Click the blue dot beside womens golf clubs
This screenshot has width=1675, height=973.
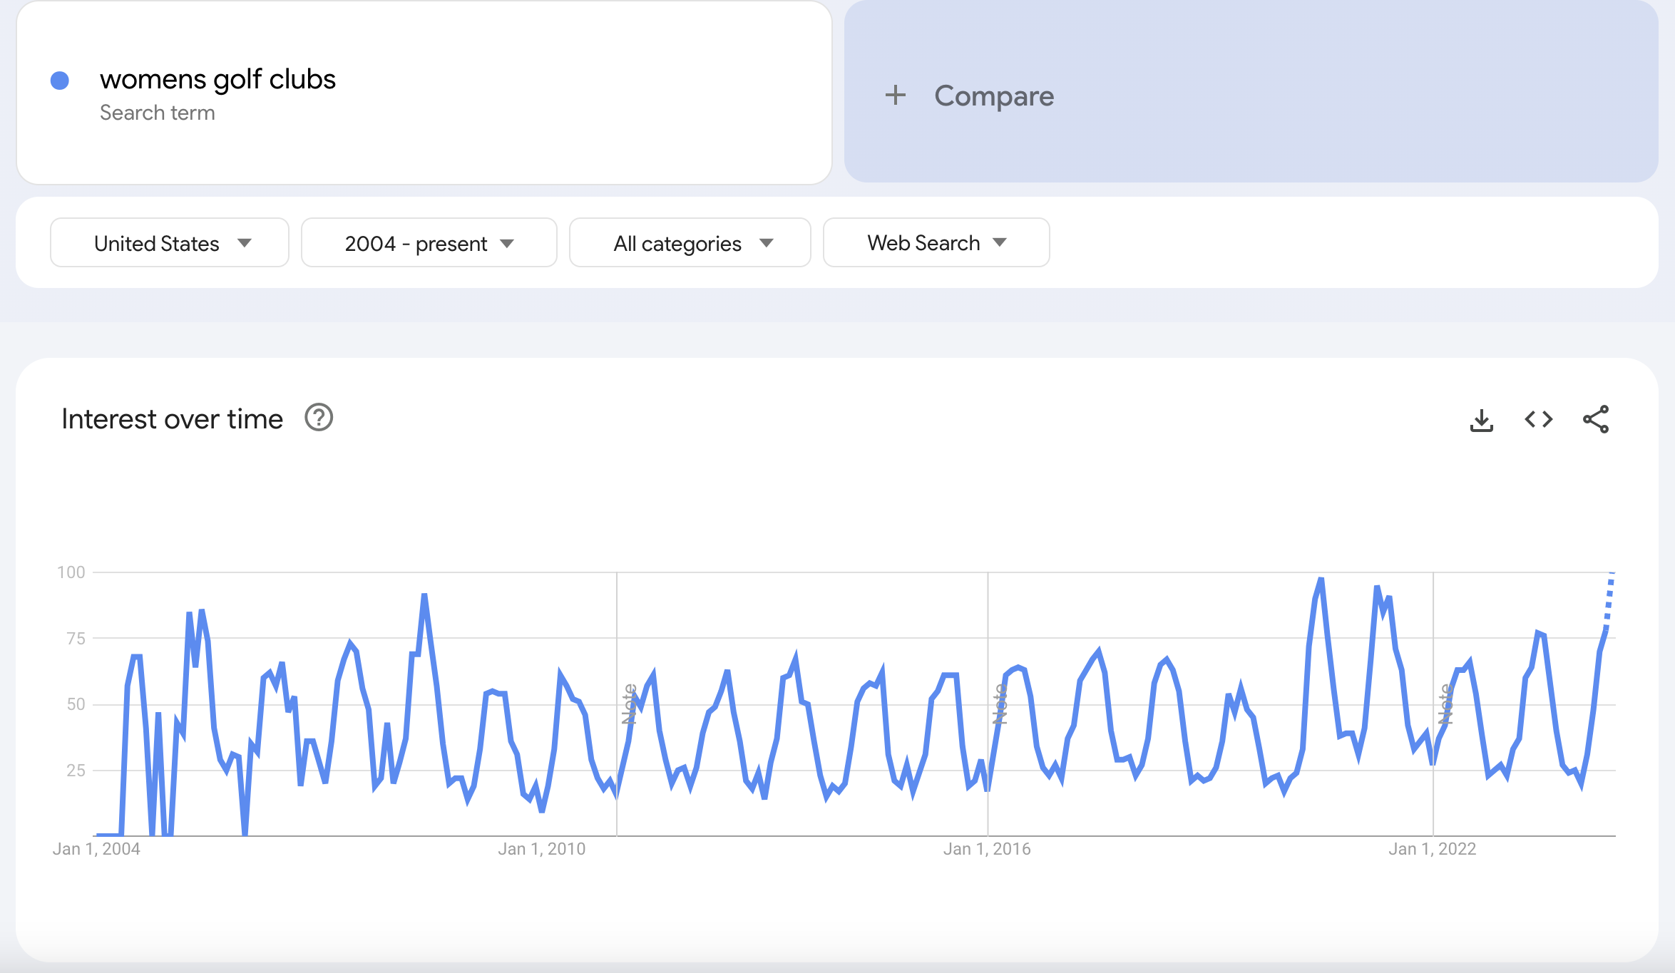(x=60, y=81)
